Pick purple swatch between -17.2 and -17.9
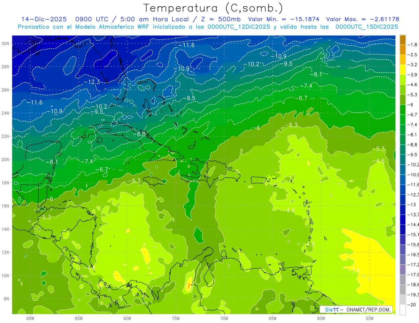Screen dimensions: 419x323 click(403, 270)
